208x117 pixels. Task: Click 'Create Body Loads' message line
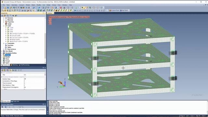click(54, 103)
